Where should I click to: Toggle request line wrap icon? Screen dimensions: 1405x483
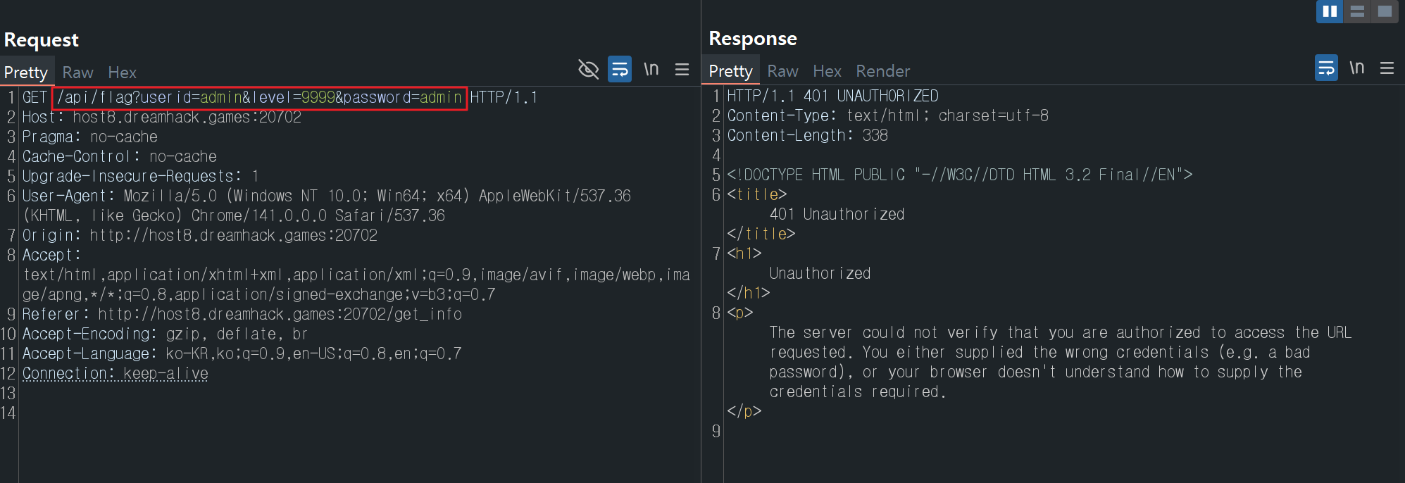coord(620,69)
